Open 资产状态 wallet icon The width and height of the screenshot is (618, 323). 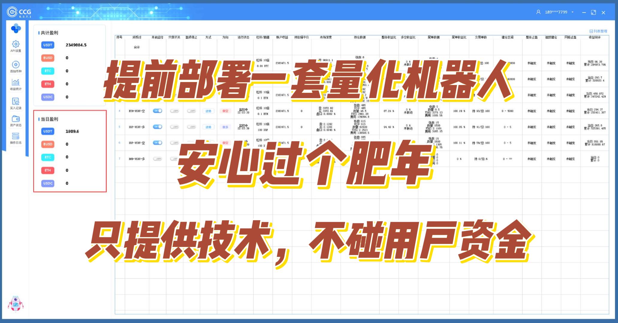[x=16, y=119]
